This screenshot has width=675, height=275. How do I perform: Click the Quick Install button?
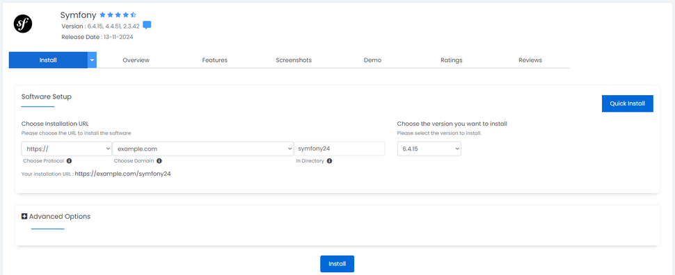[x=627, y=103]
